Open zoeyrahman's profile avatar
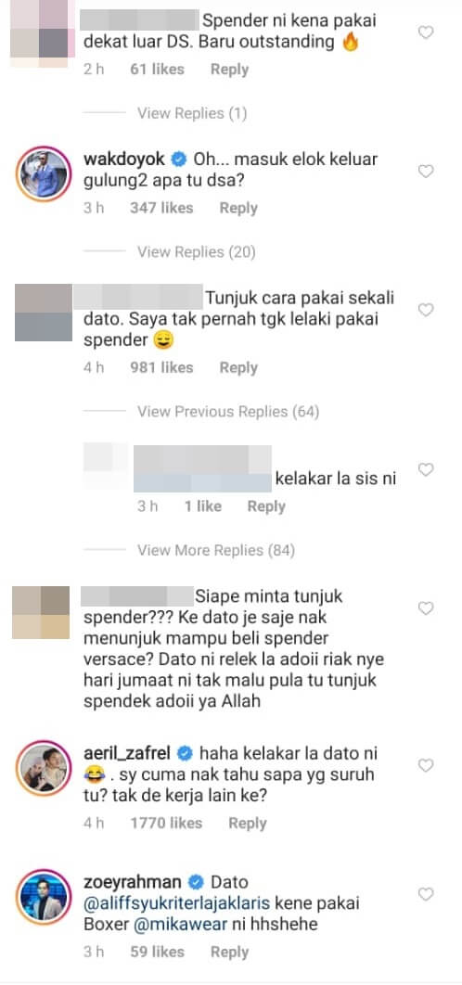Image resolution: width=462 pixels, height=985 pixels. (44, 898)
